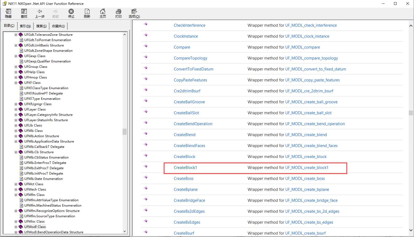Open the CreateBridgeFace method link
Screen dimensions: 414x237
pyautogui.click(x=189, y=200)
